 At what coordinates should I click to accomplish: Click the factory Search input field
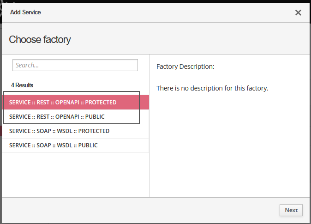(x=75, y=65)
